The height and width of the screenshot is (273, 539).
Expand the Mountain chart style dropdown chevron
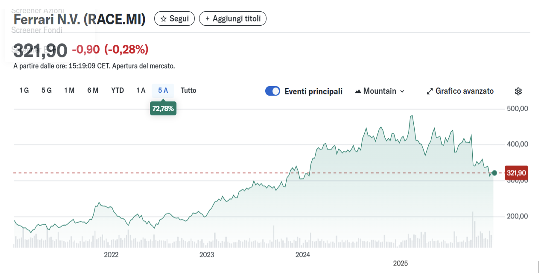[402, 91]
